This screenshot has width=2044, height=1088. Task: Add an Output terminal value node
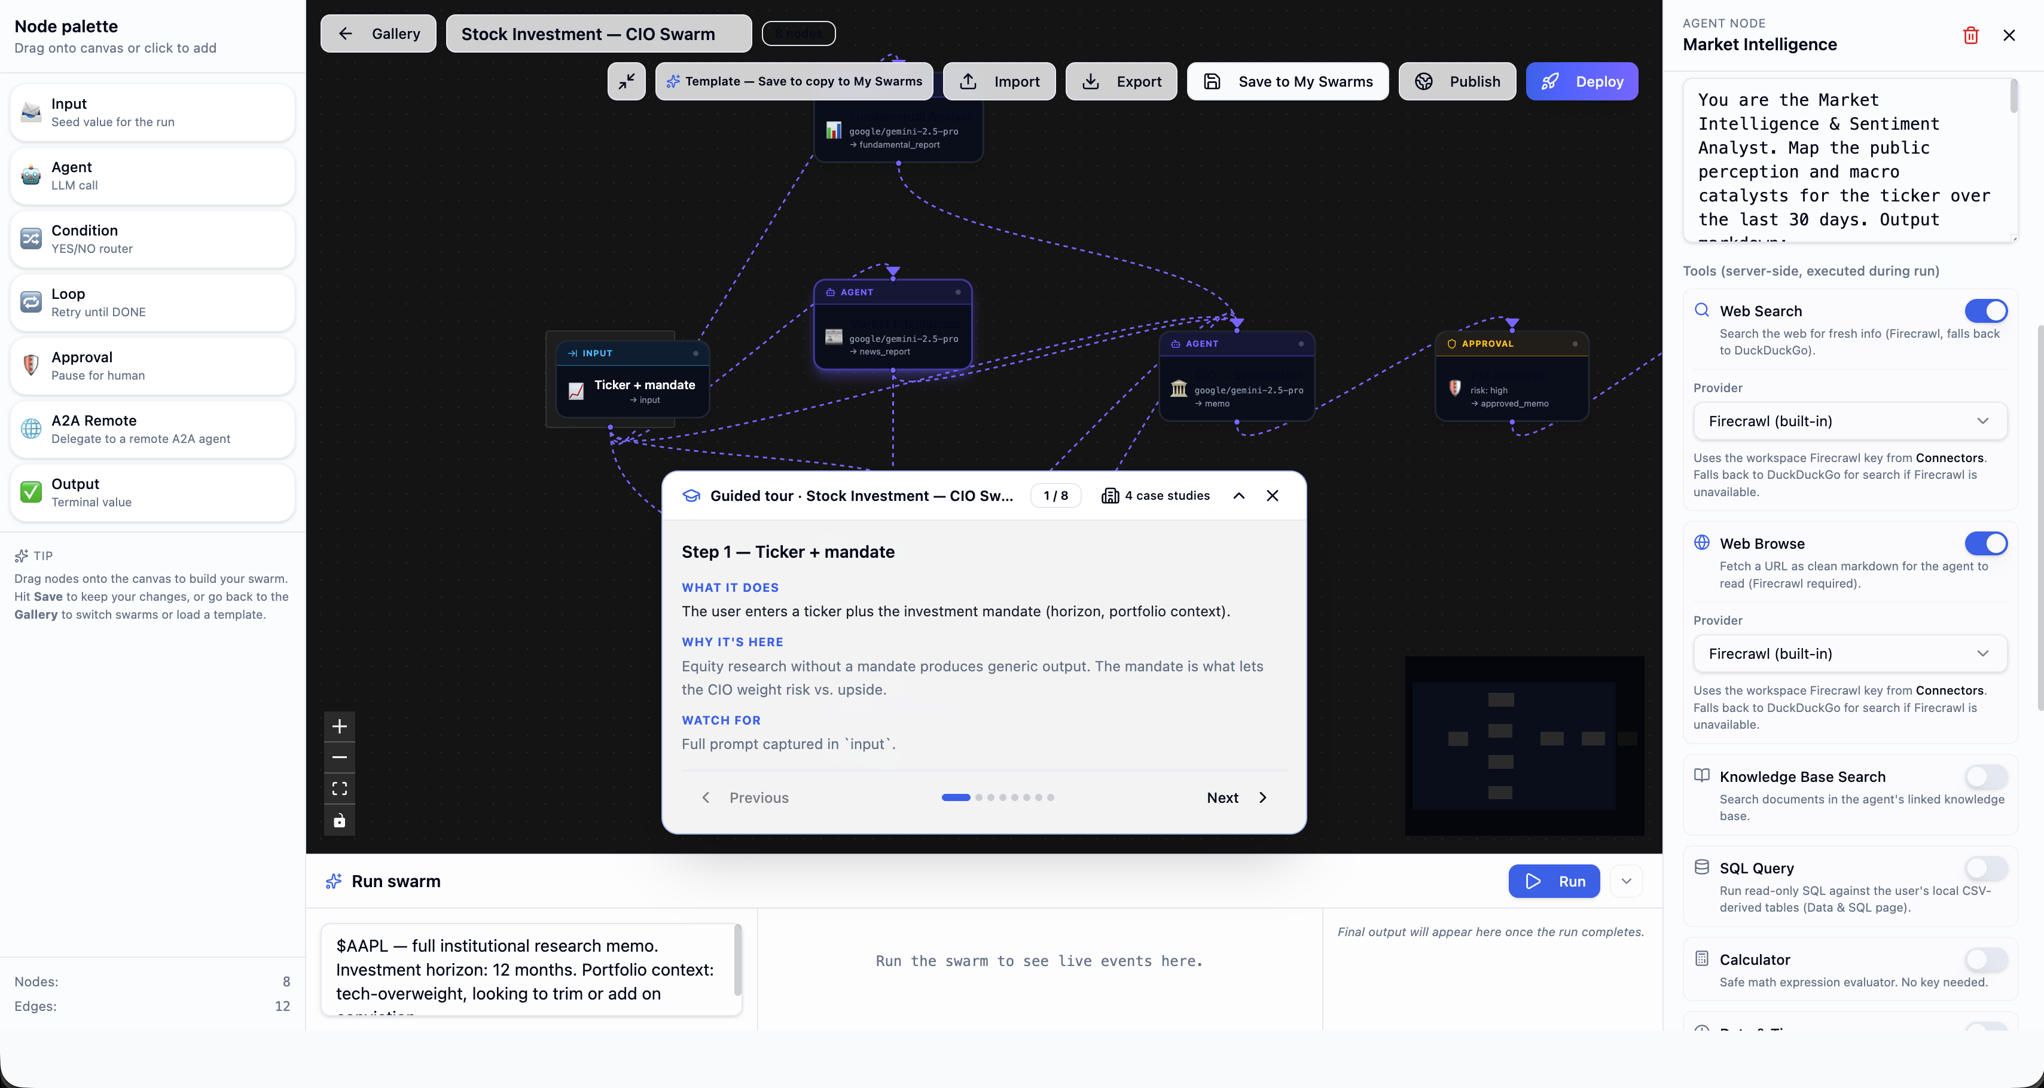(x=151, y=493)
